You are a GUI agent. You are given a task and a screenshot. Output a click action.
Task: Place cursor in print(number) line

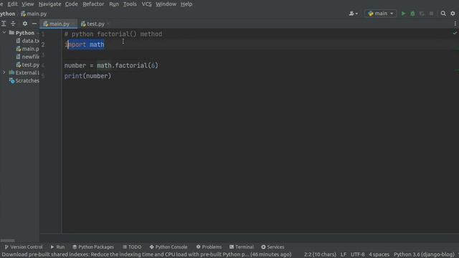pos(87,76)
